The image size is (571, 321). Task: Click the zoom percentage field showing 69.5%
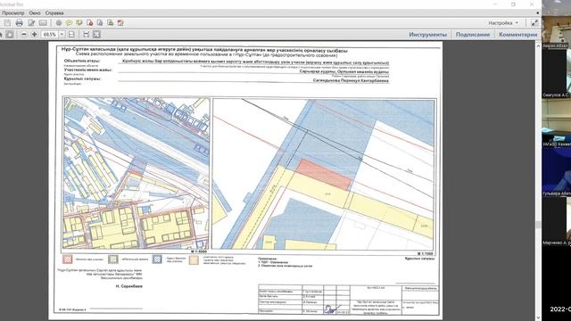click(x=50, y=34)
